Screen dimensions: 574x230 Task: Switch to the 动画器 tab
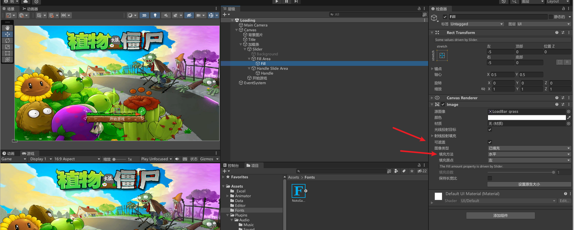click(30, 9)
